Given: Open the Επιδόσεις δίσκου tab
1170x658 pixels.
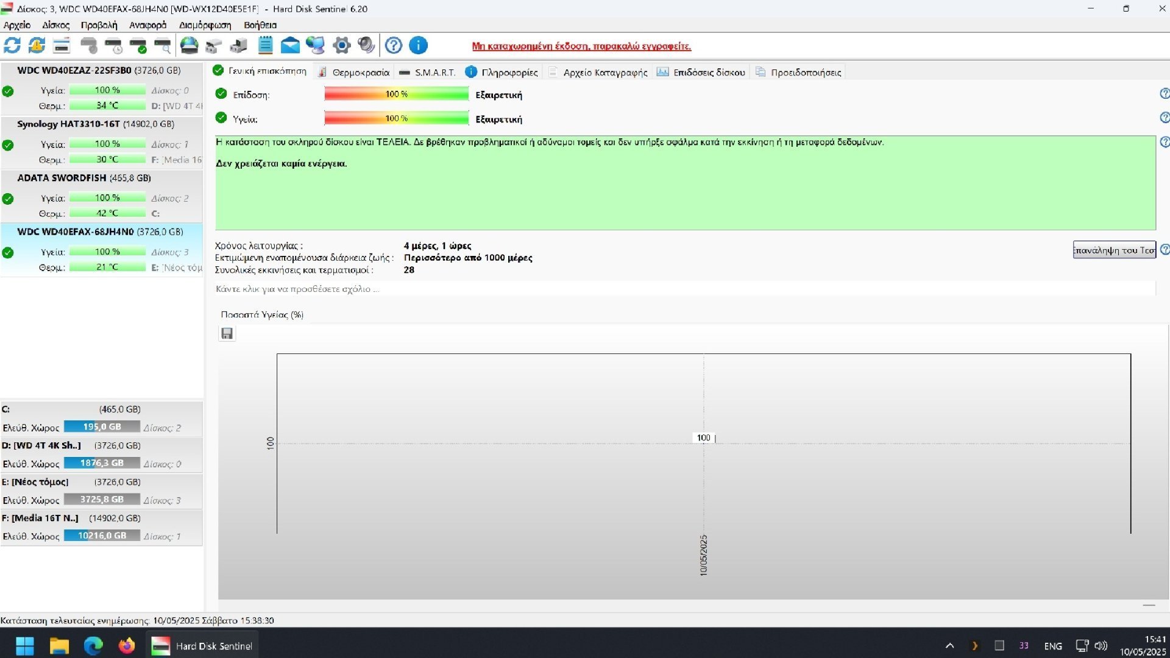Looking at the screenshot, I should click(701, 72).
